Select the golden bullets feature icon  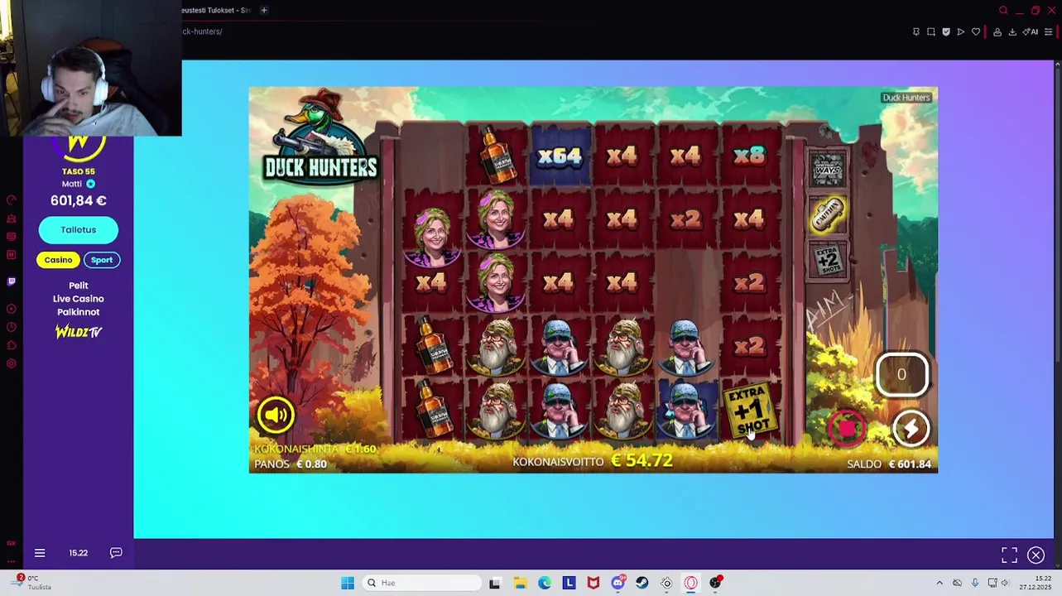tap(828, 215)
